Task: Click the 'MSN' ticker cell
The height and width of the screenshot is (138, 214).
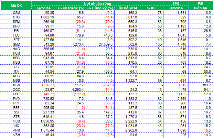Action: point(16,85)
